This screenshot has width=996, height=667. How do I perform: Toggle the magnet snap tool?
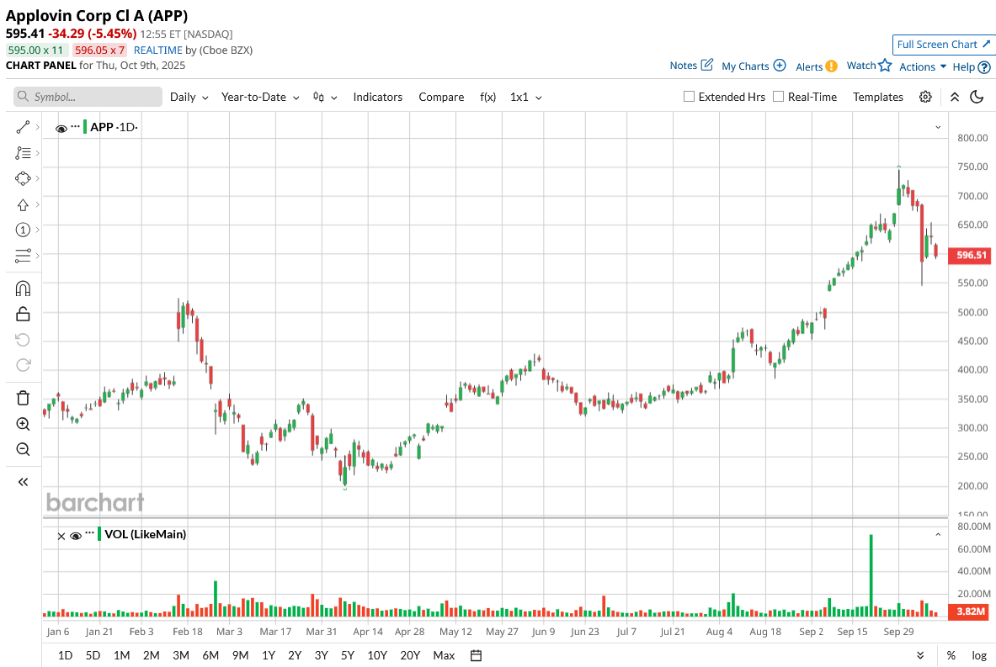(23, 289)
